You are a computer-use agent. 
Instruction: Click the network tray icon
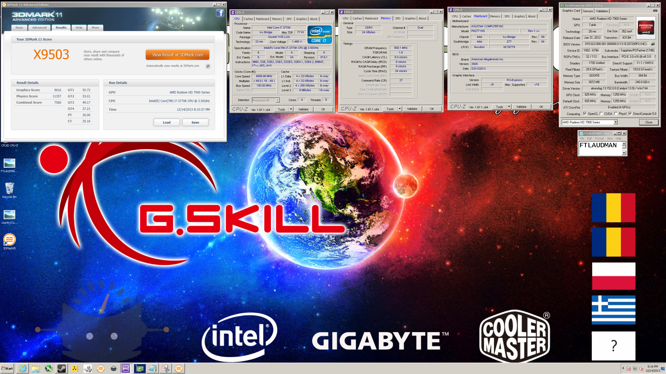(x=635, y=369)
